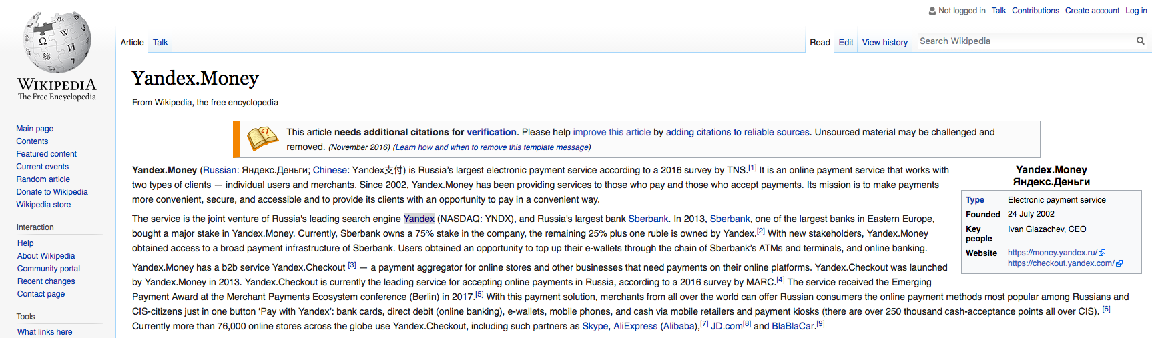Image resolution: width=1152 pixels, height=338 pixels.
Task: Click Donate to Wikipedia
Action: 52,192
